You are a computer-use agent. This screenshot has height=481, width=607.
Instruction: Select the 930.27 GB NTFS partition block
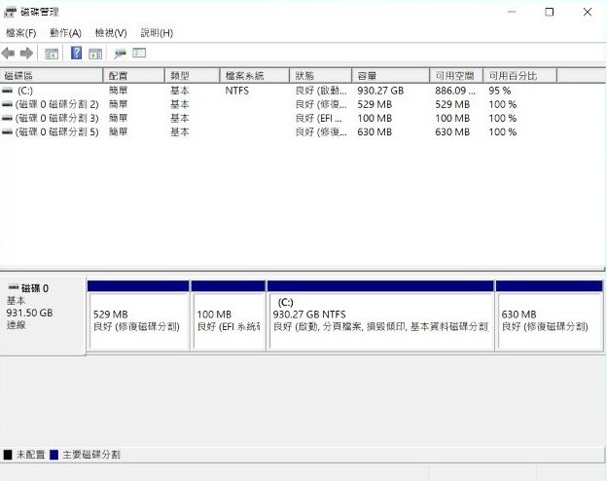click(x=380, y=320)
